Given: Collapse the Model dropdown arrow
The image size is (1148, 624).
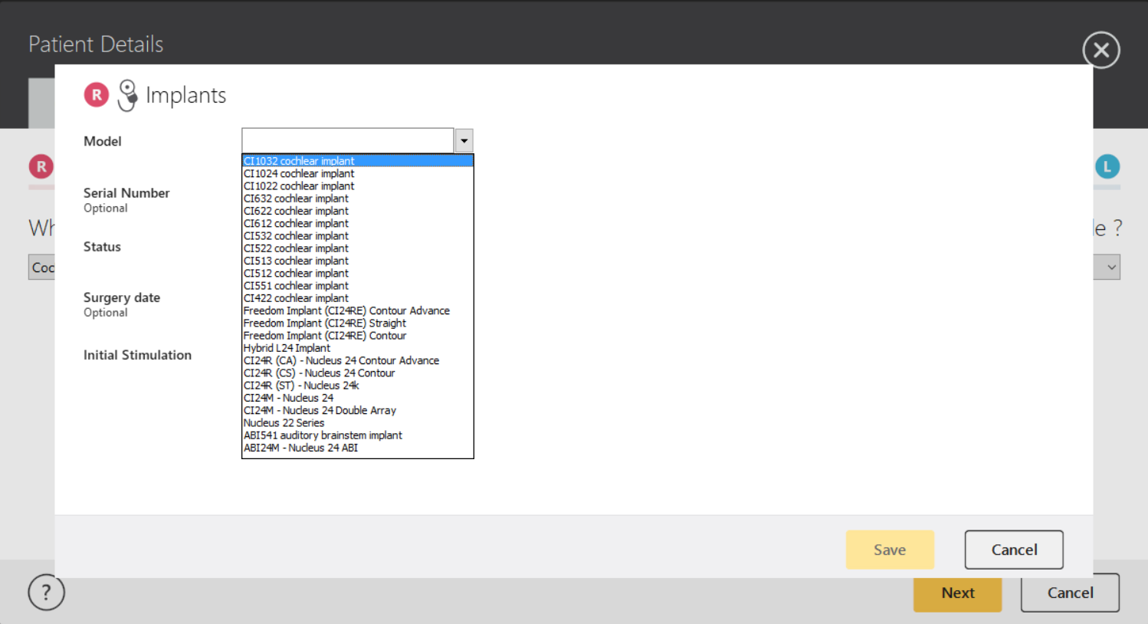Looking at the screenshot, I should click(x=464, y=141).
